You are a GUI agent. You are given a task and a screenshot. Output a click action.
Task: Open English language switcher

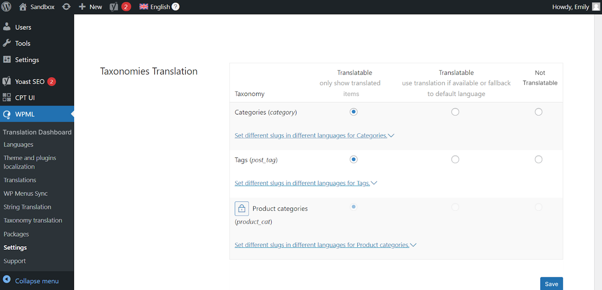point(160,7)
